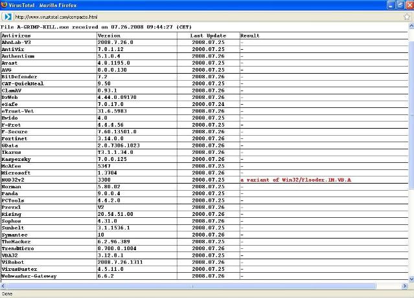Minimize the Firefox window
This screenshot has height=298, width=414.
[x=391, y=5]
